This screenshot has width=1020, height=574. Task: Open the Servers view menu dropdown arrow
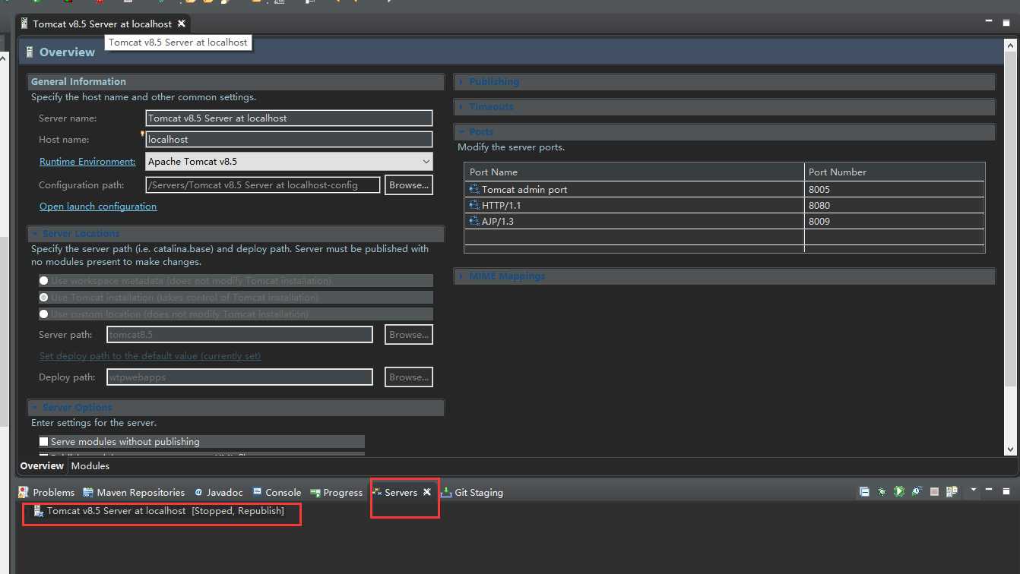pos(974,491)
